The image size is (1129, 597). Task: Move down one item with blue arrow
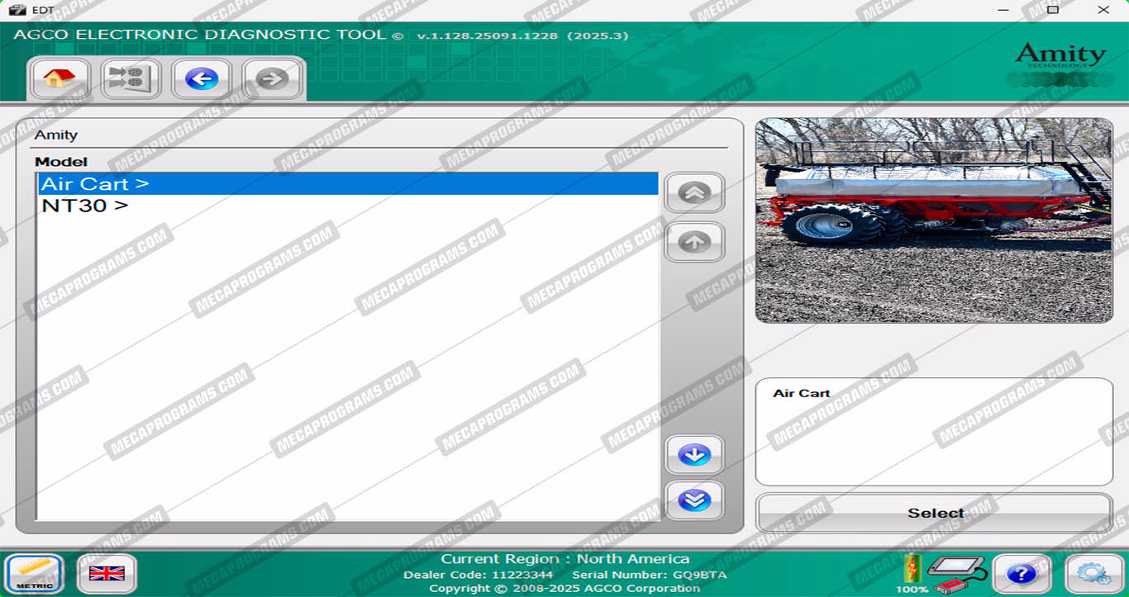[694, 455]
